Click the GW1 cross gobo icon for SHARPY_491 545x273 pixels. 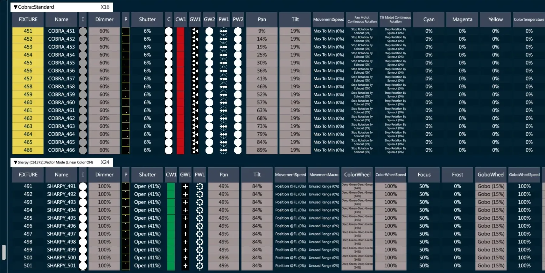pyautogui.click(x=185, y=186)
